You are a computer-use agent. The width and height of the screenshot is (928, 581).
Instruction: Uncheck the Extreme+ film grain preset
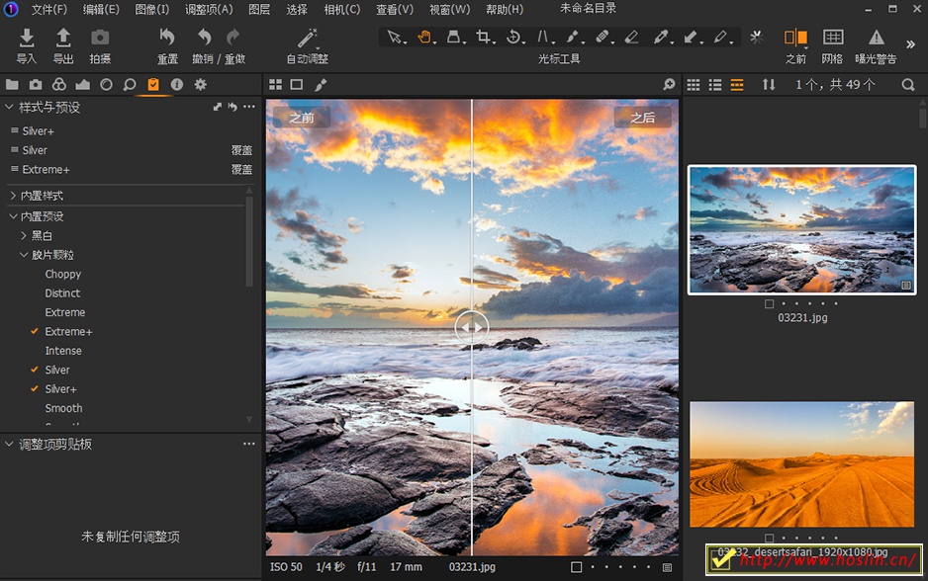(x=37, y=331)
